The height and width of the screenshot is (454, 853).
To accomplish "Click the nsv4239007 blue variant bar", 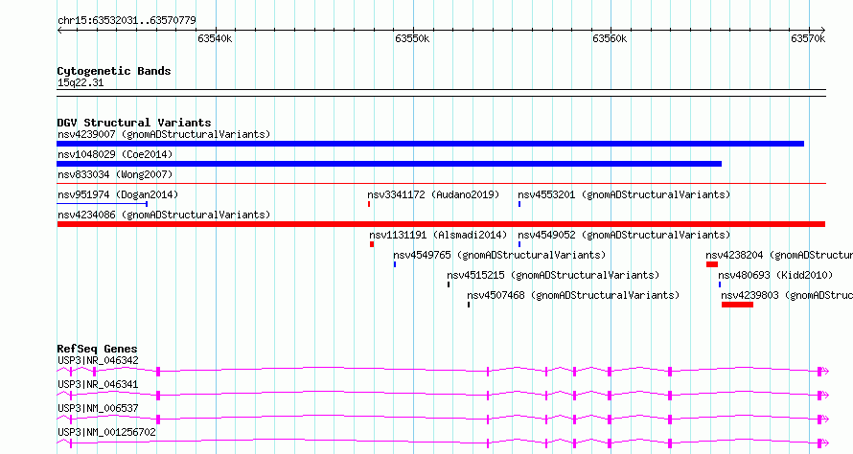I will click(x=430, y=144).
